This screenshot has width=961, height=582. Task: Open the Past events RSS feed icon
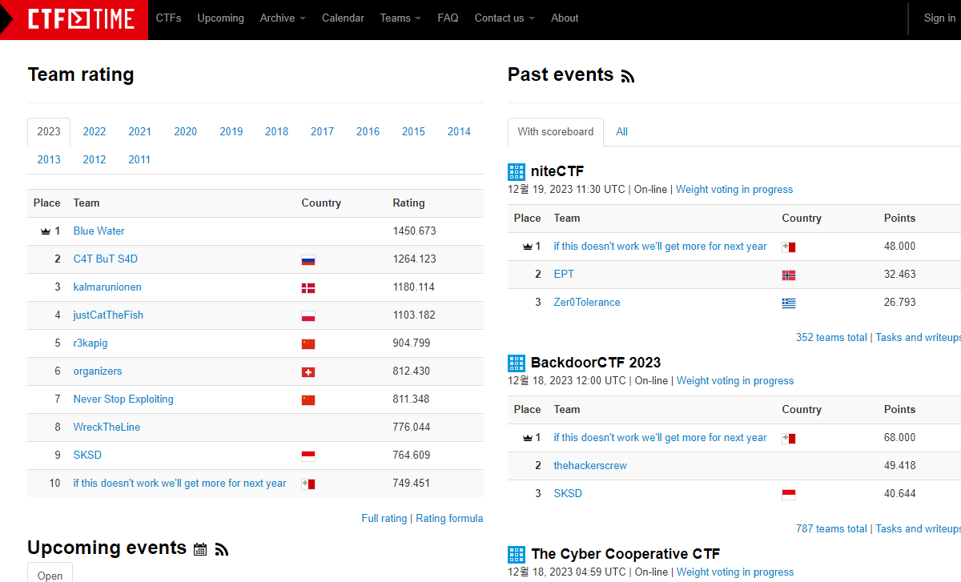click(x=628, y=77)
